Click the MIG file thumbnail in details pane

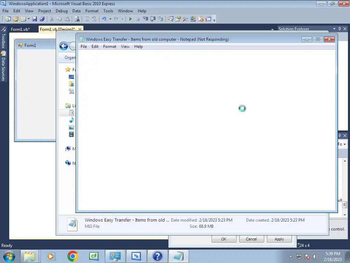pyautogui.click(x=72, y=224)
